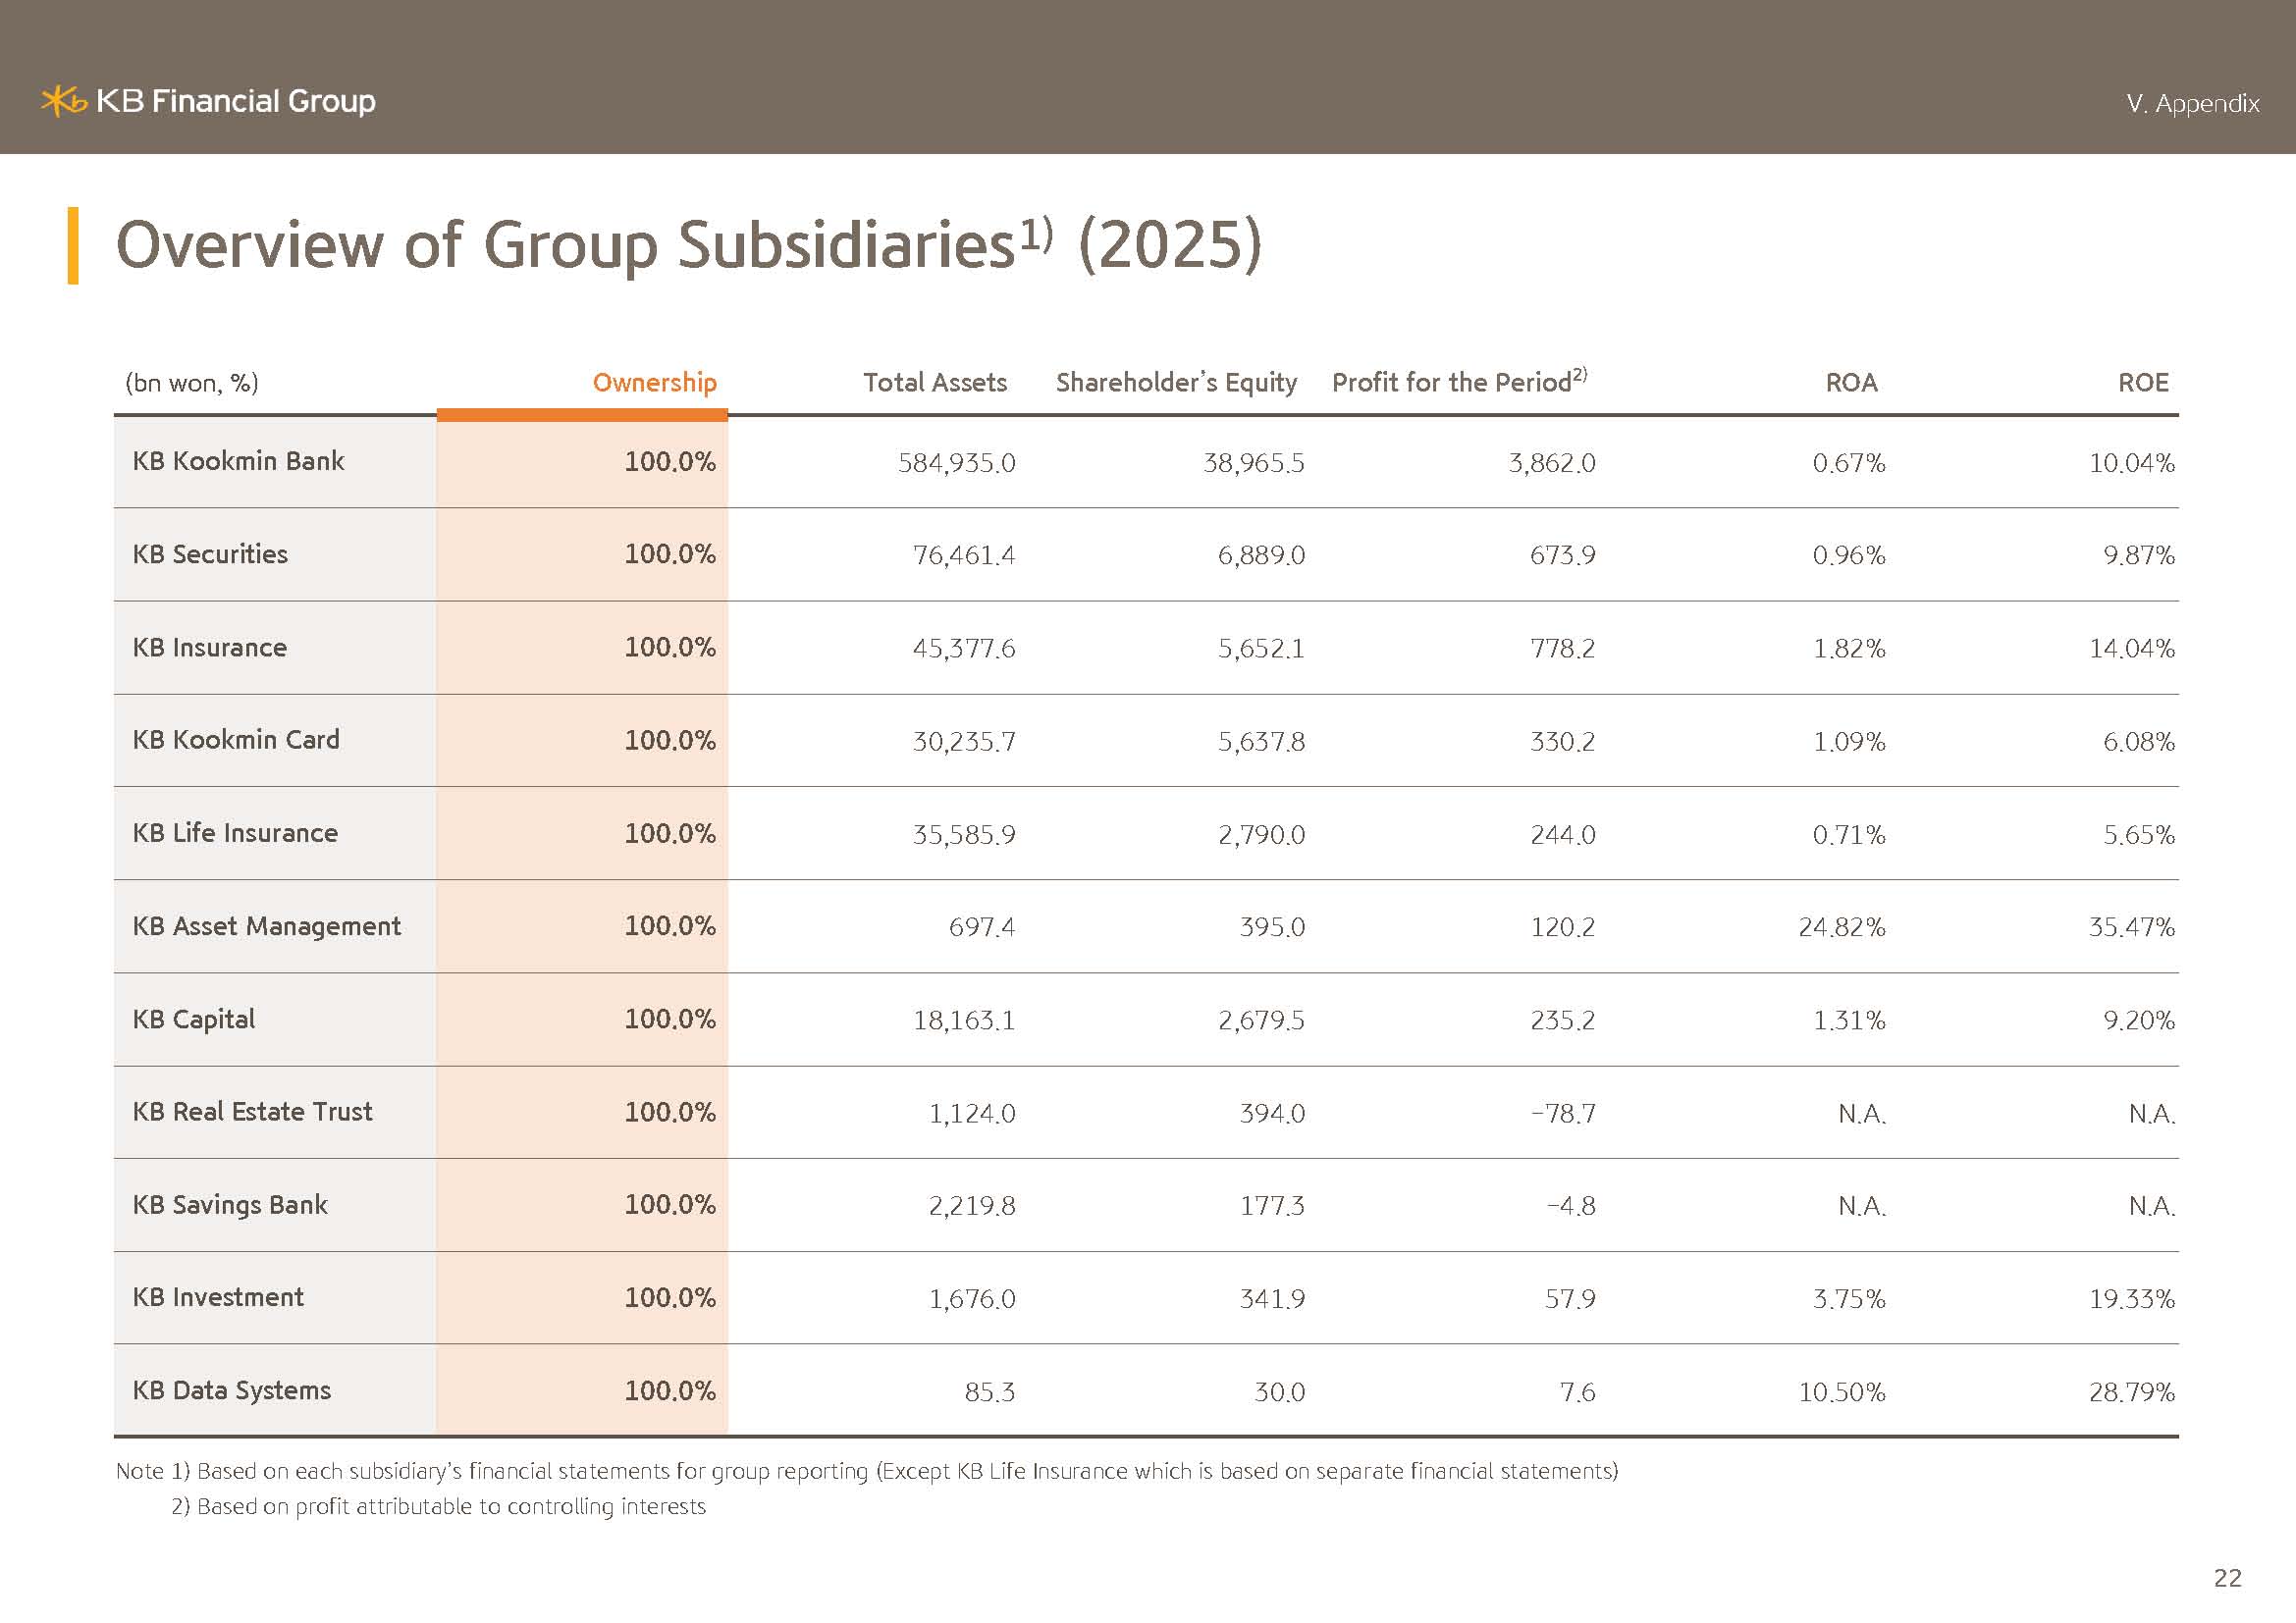Image resolution: width=2296 pixels, height=1623 pixels.
Task: Select the KB Asset Management row label
Action: tap(266, 926)
